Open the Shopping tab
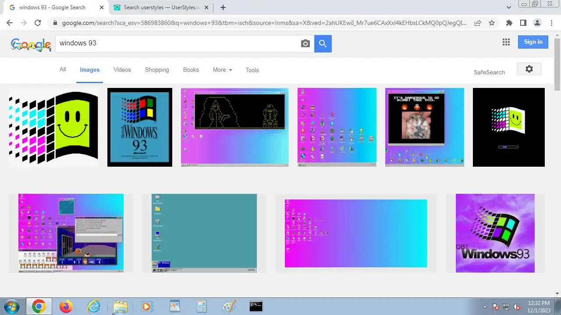561x315 pixels. click(x=157, y=70)
